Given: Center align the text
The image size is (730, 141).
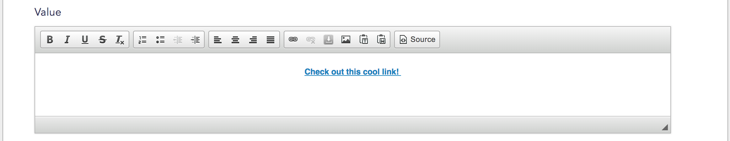Looking at the screenshot, I should click(x=235, y=39).
